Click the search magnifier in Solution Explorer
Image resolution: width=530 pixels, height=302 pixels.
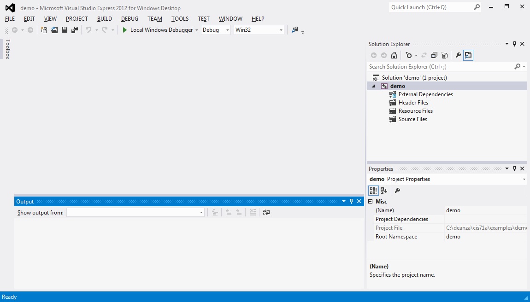tap(517, 67)
